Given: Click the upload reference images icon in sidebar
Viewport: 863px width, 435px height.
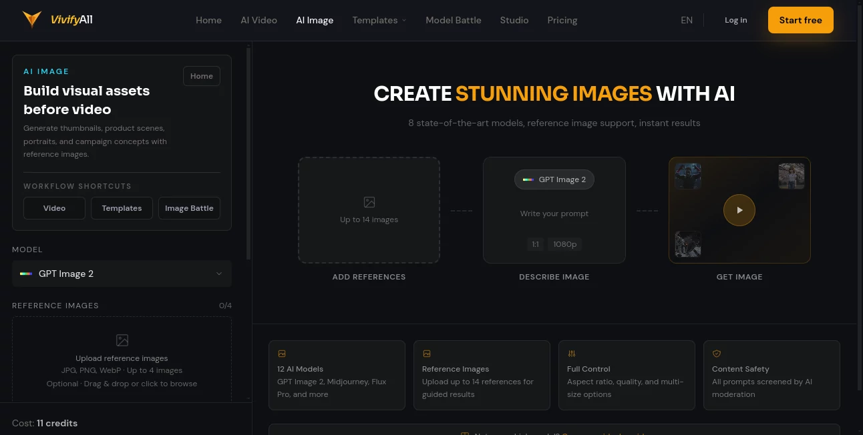Looking at the screenshot, I should click(x=122, y=340).
